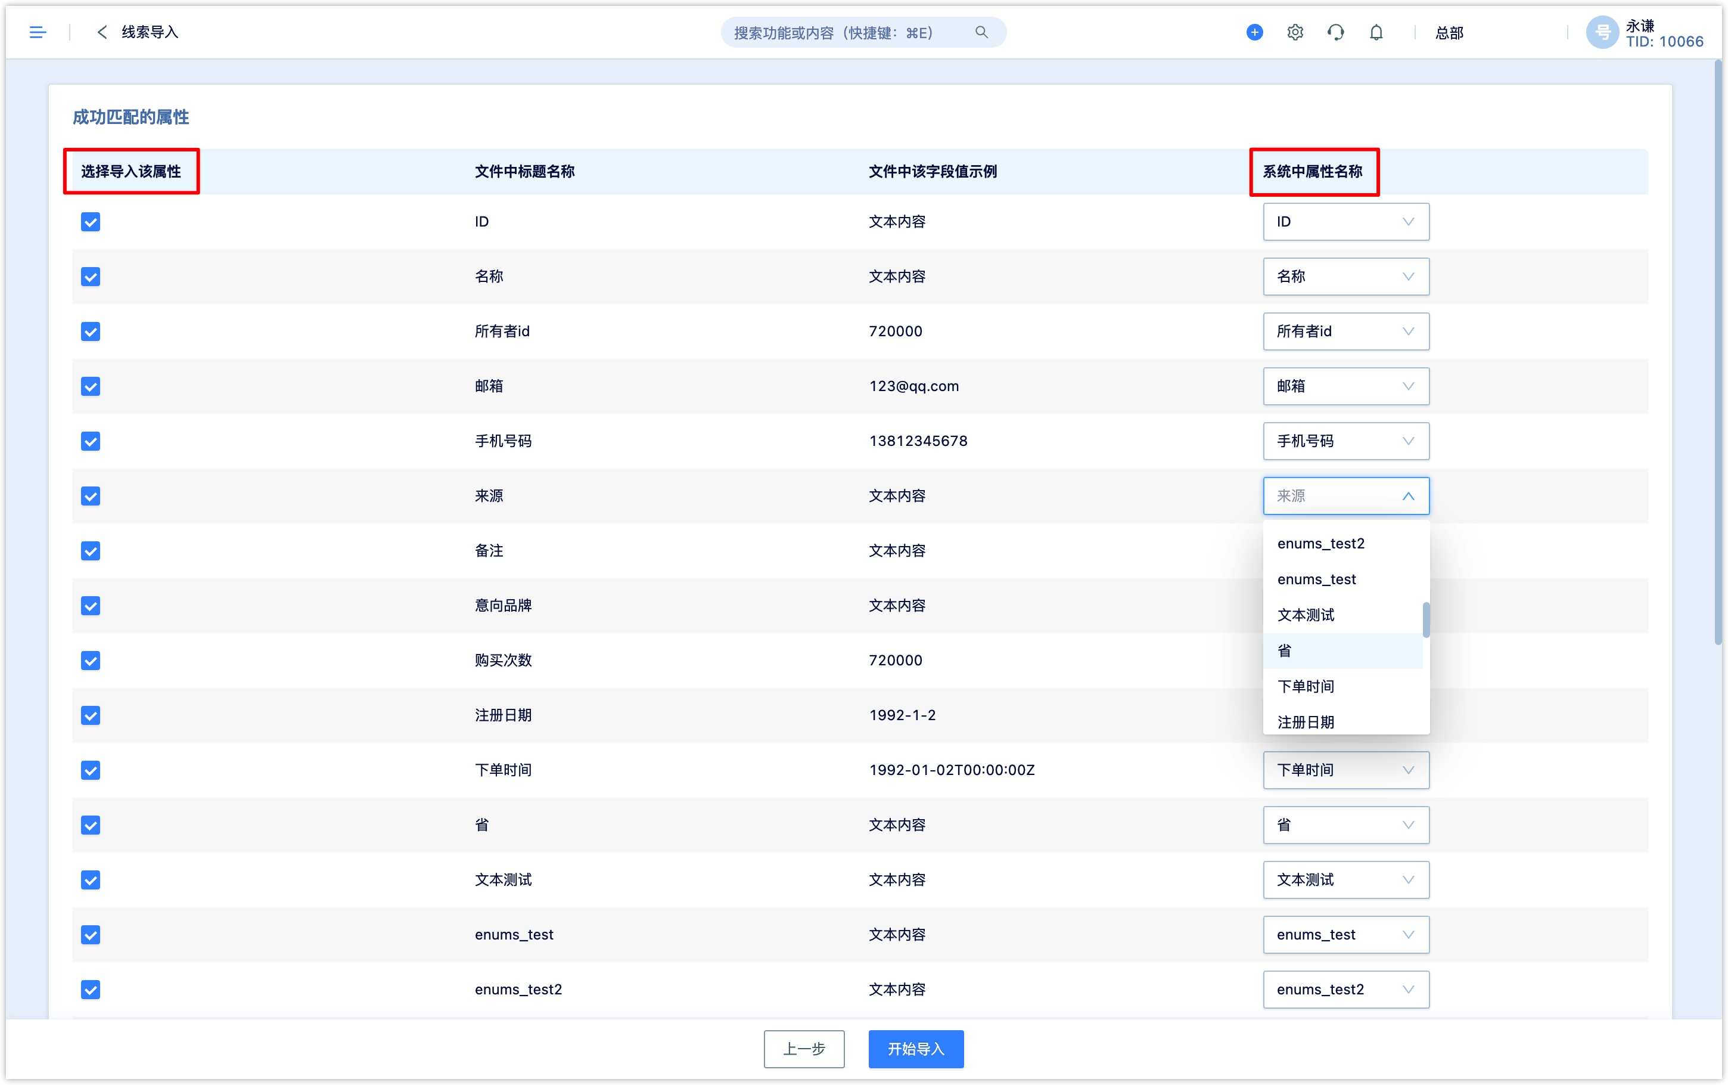
Task: Click the 意向品牌 title cell
Action: [503, 606]
